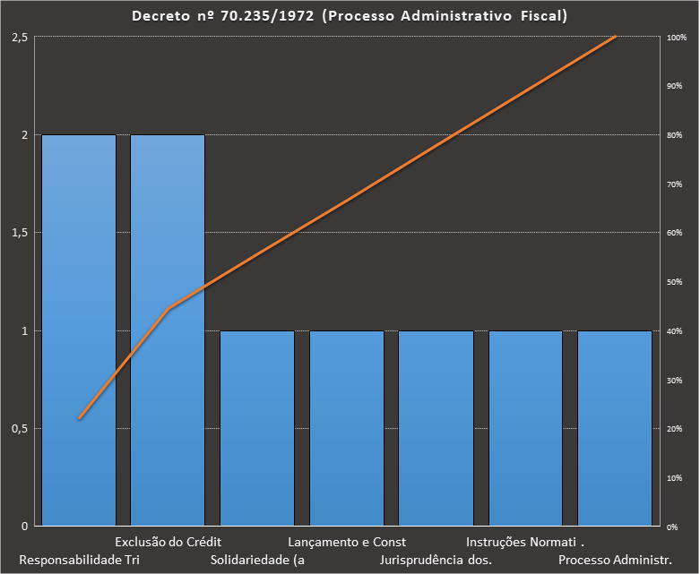Click the last bar above Processo Administr.
700x574 pixels.
pos(614,430)
